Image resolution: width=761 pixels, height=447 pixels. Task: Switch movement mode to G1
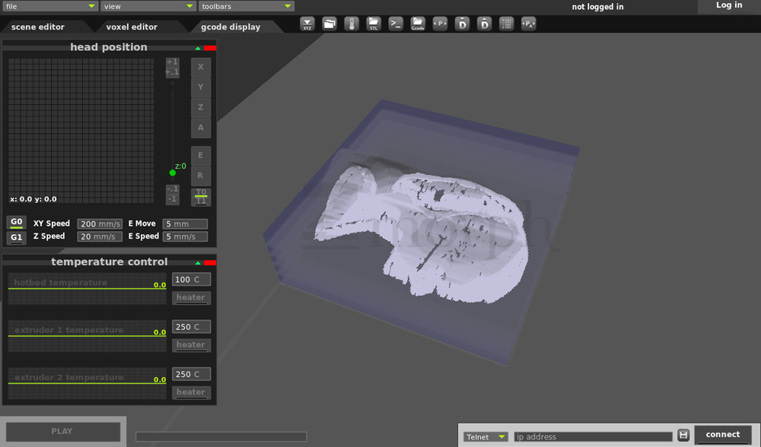16,238
